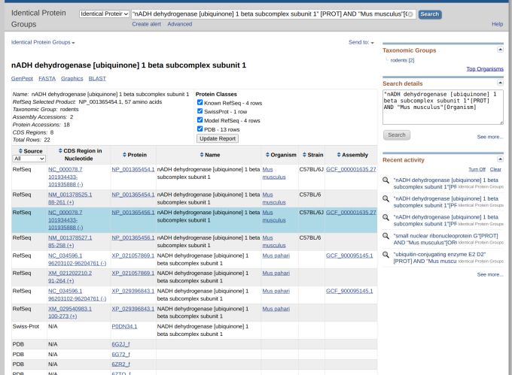Click inside the Search details query box
The width and height of the screenshot is (512, 375).
442,107
